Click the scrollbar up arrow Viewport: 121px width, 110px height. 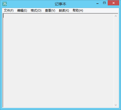tap(116, 16)
